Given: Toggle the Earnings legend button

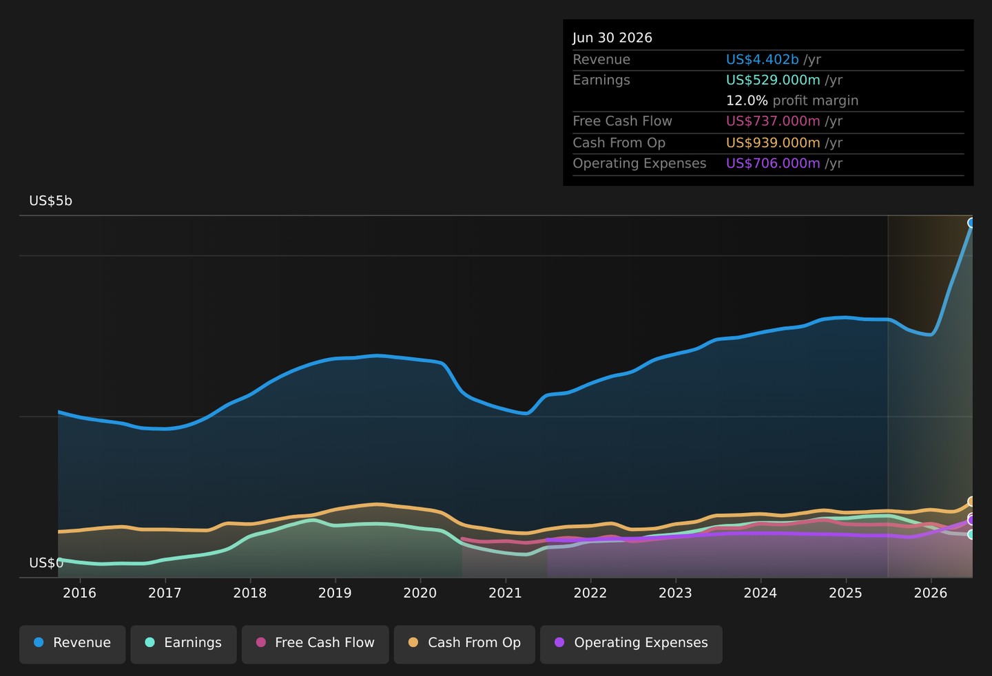Looking at the screenshot, I should coord(183,644).
